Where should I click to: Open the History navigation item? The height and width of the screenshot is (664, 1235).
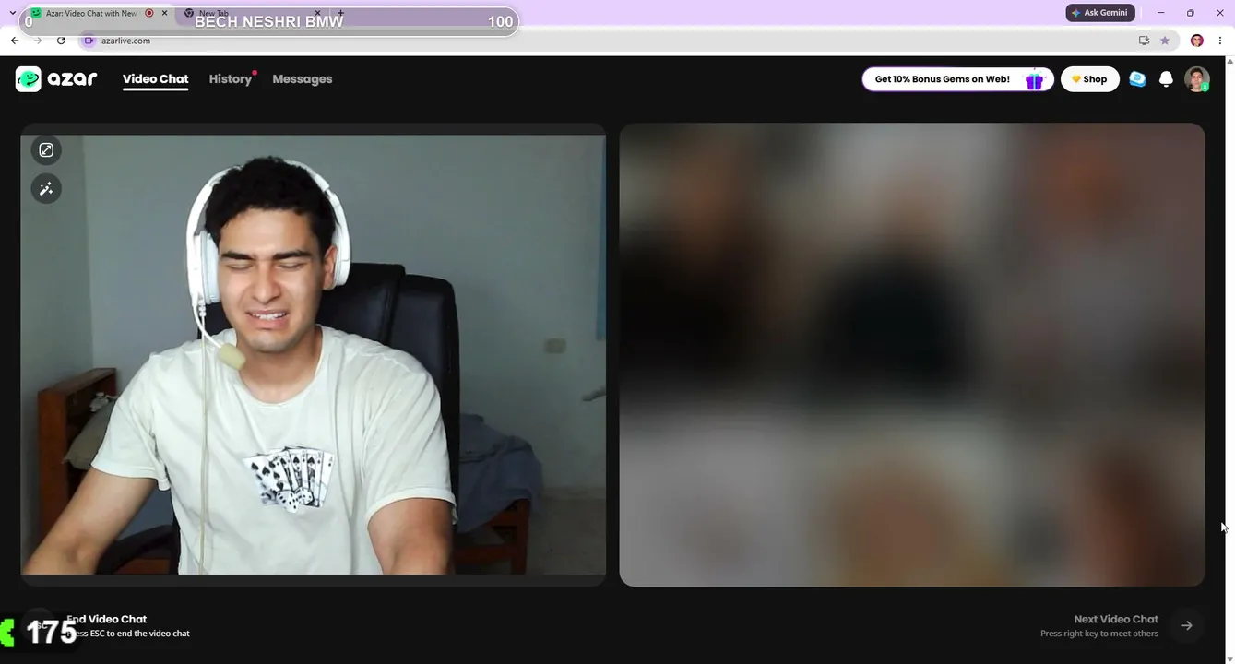(231, 79)
